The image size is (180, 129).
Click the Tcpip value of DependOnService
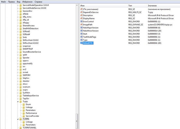click(x=150, y=12)
